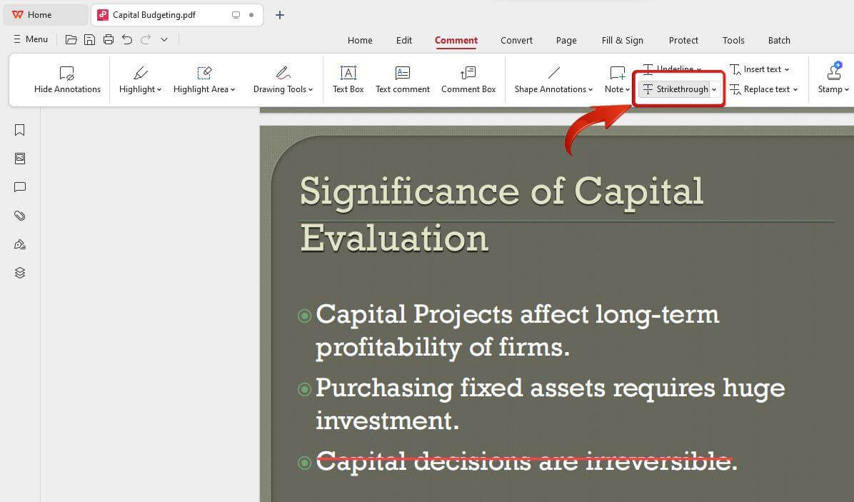The height and width of the screenshot is (502, 854).
Task: Click the Text Box tool icon
Action: tap(348, 74)
